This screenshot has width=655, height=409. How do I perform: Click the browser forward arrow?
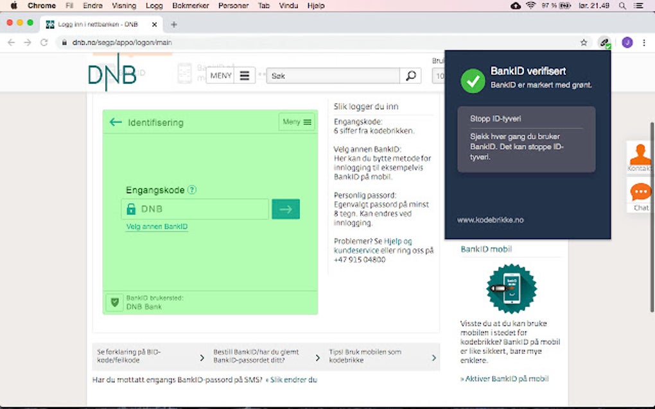[28, 42]
